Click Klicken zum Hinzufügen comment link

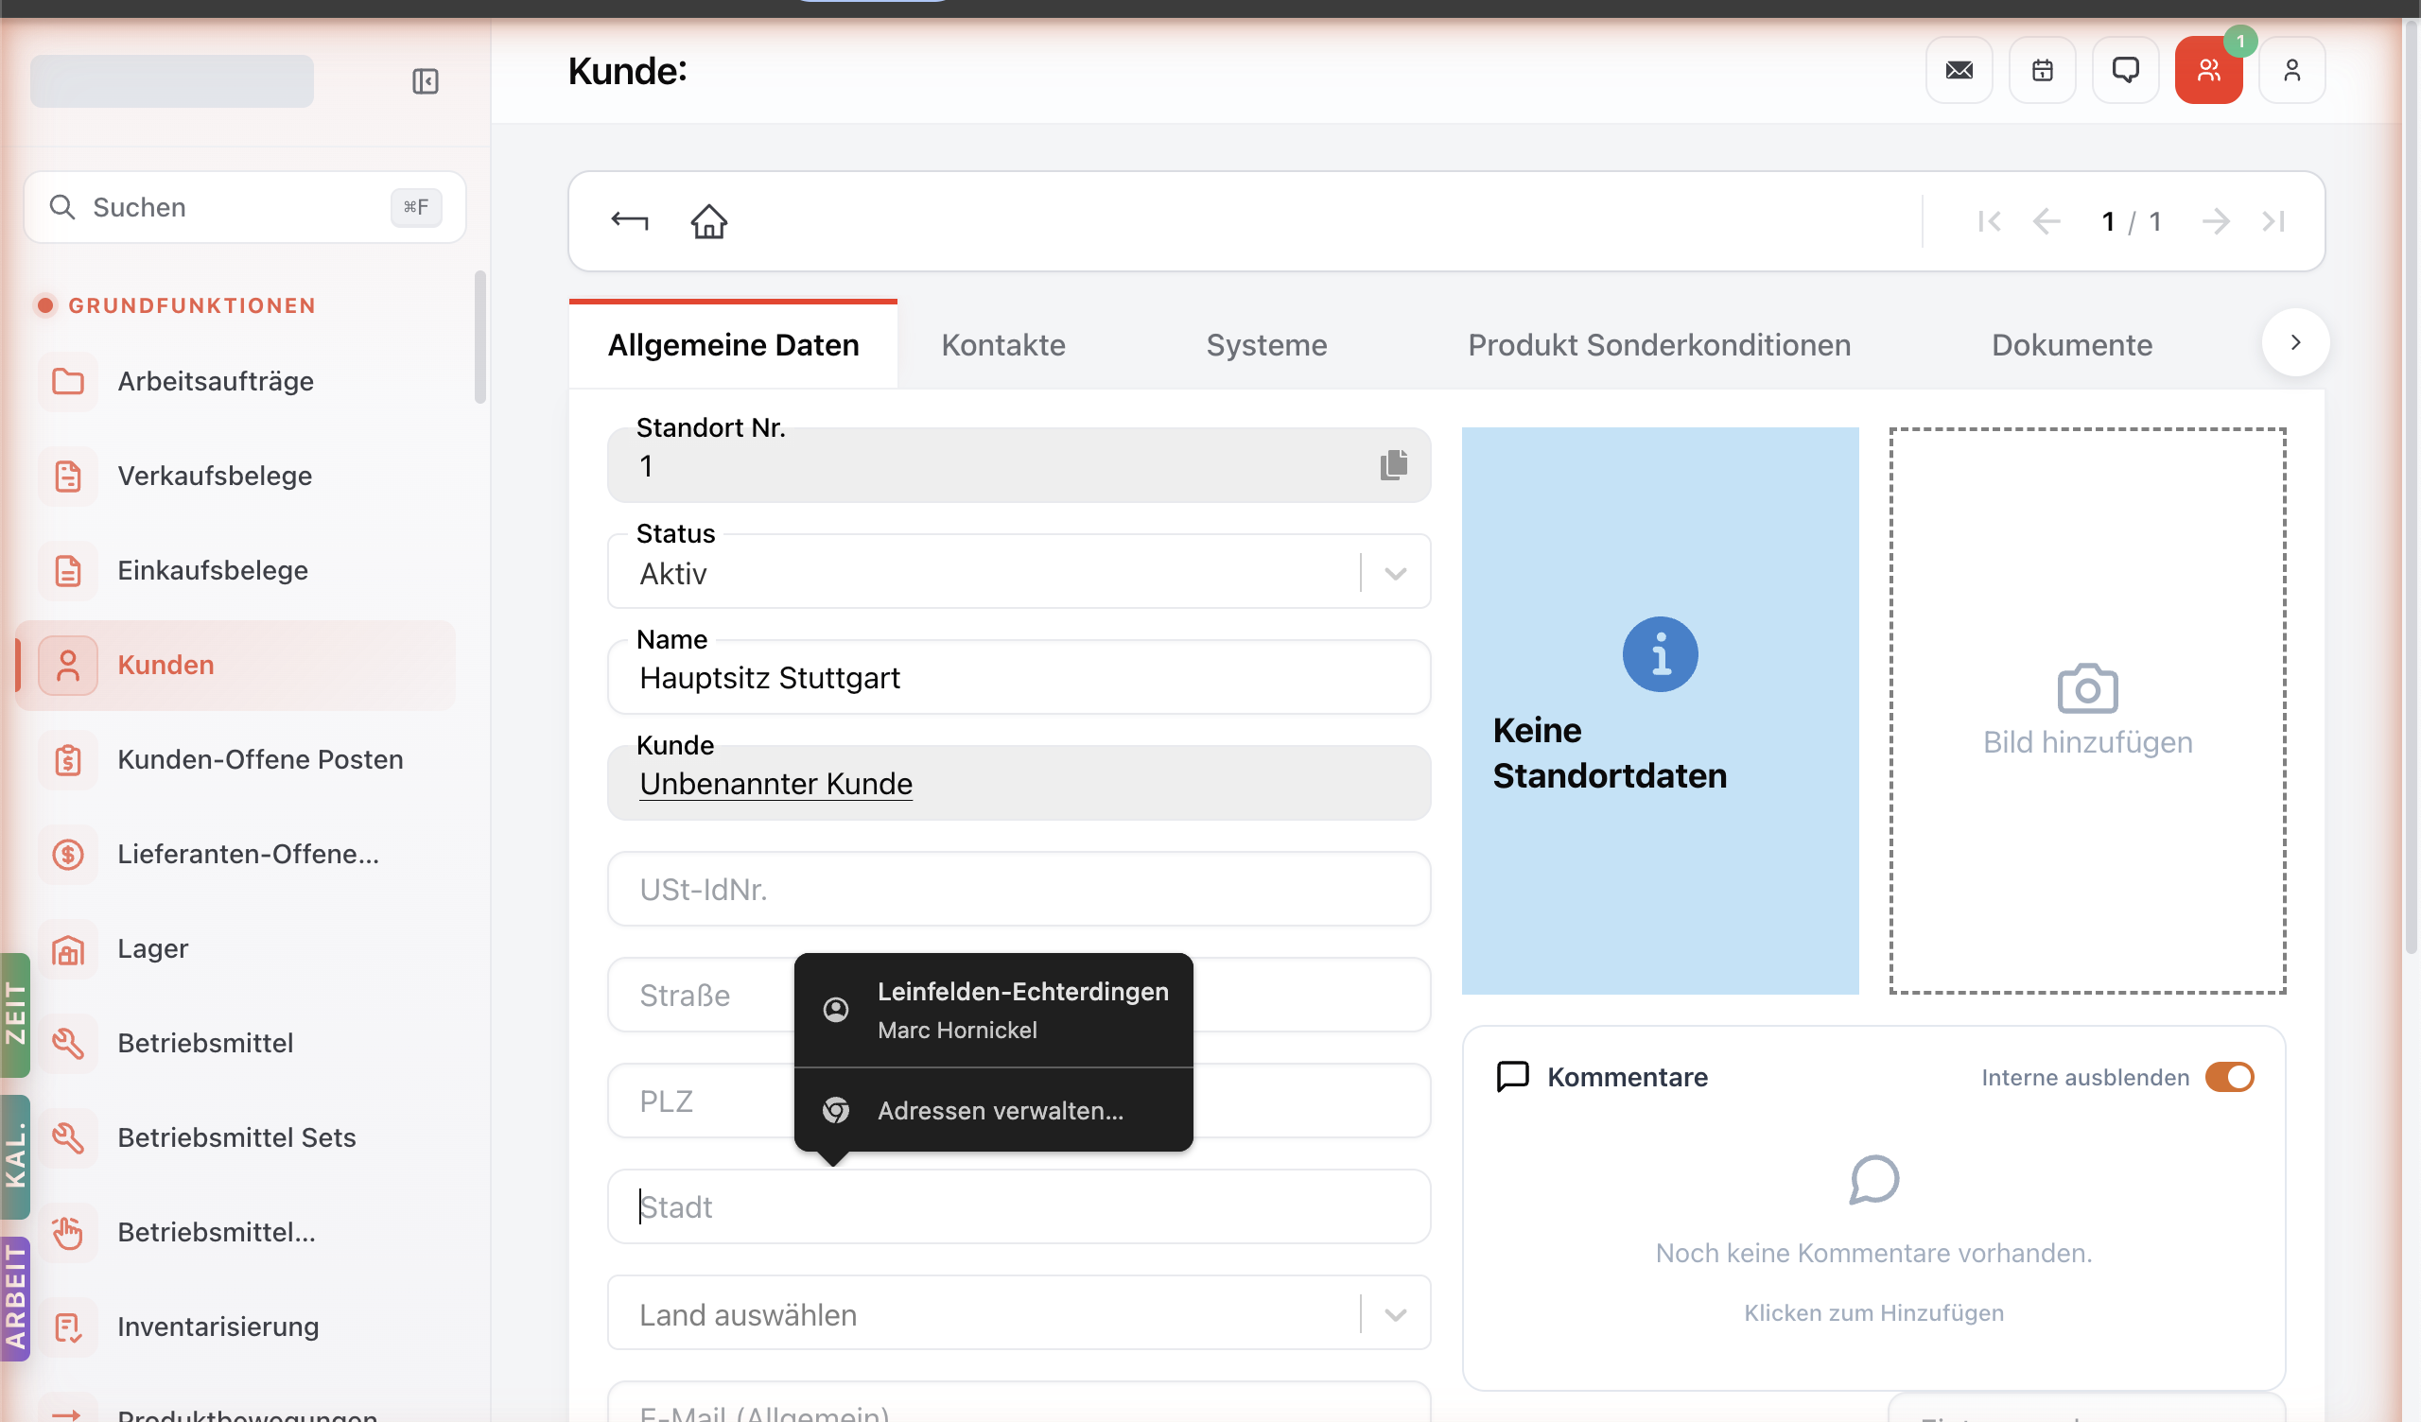1873,1312
